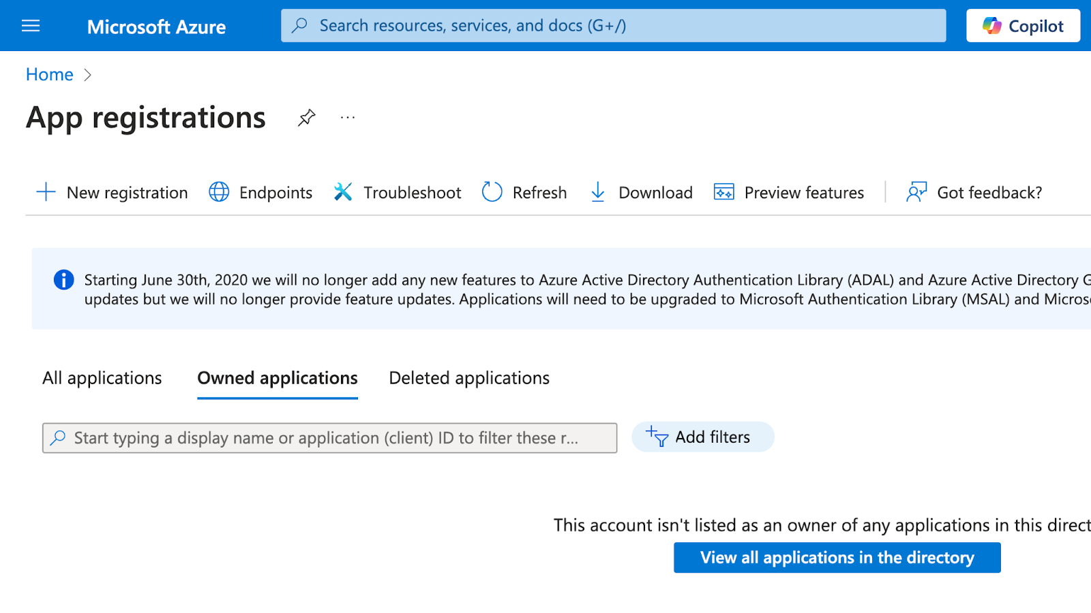
Task: Select Owned applications tab
Action: pyautogui.click(x=278, y=378)
